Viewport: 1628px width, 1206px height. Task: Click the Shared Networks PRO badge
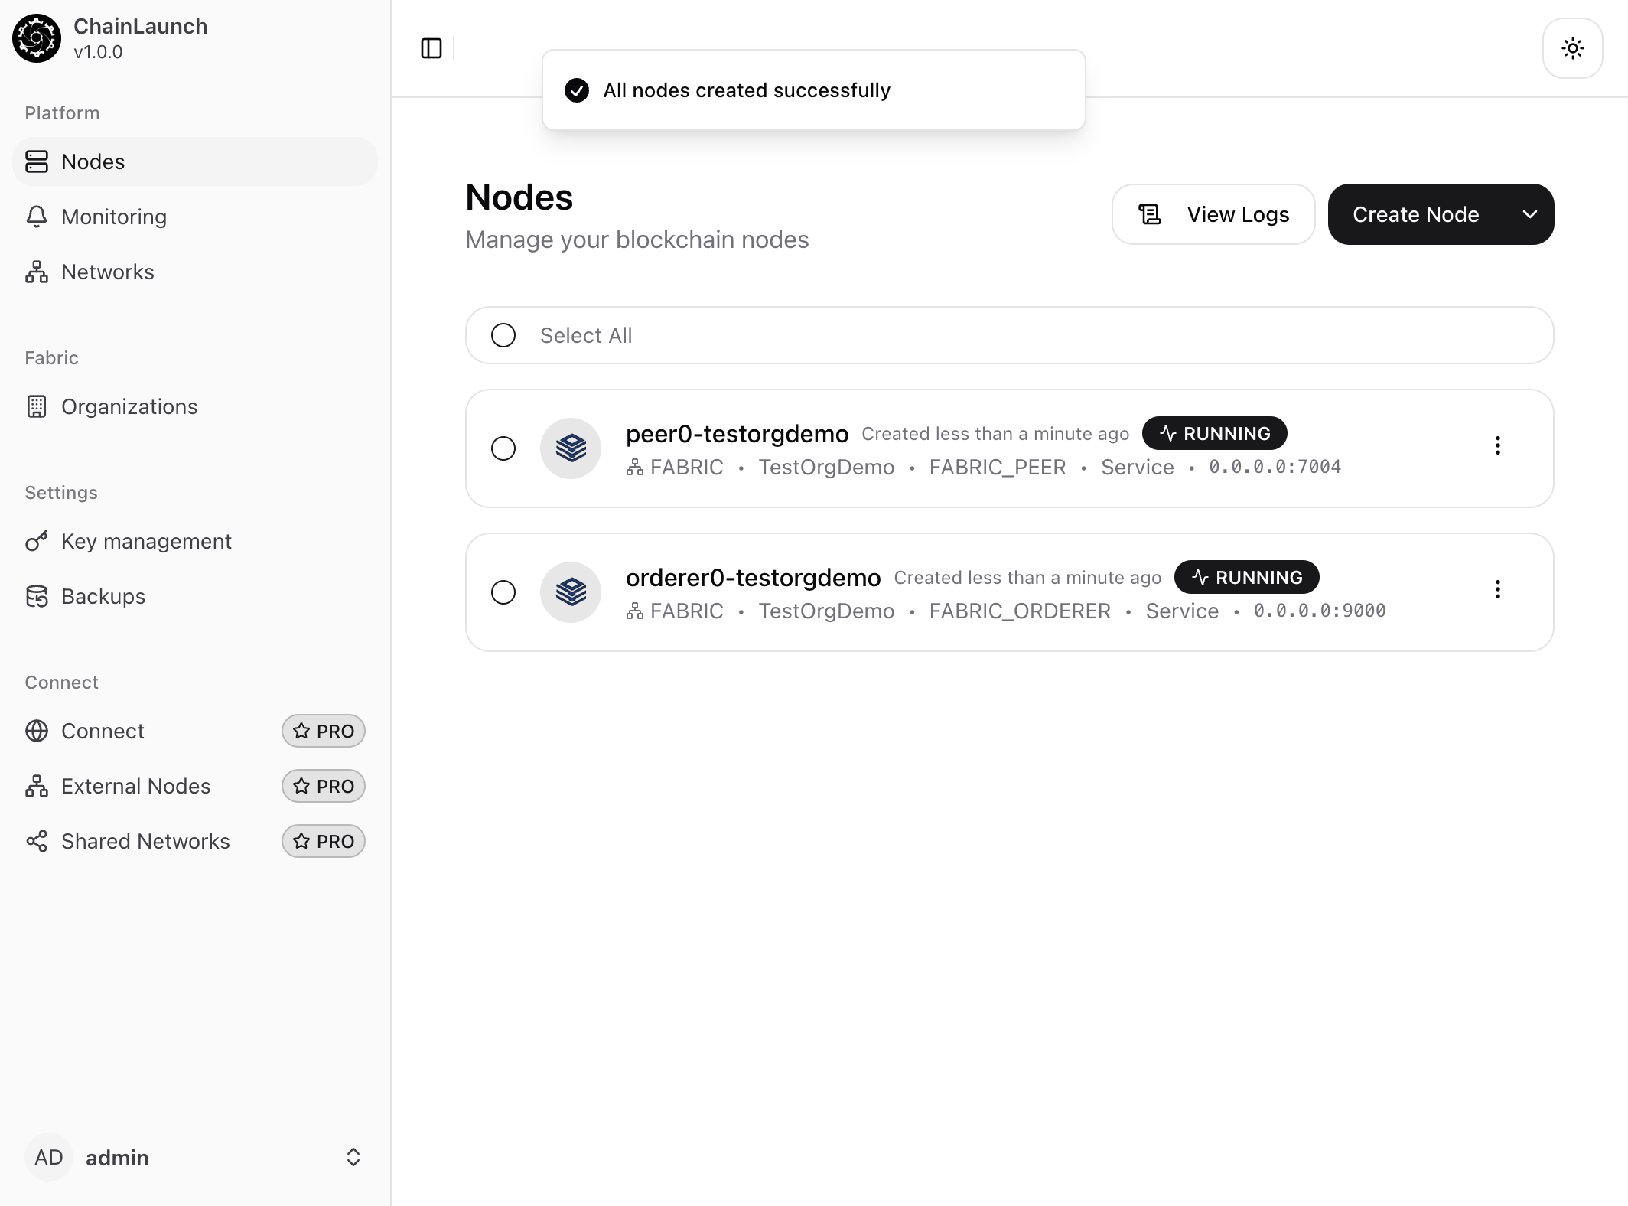tap(324, 841)
